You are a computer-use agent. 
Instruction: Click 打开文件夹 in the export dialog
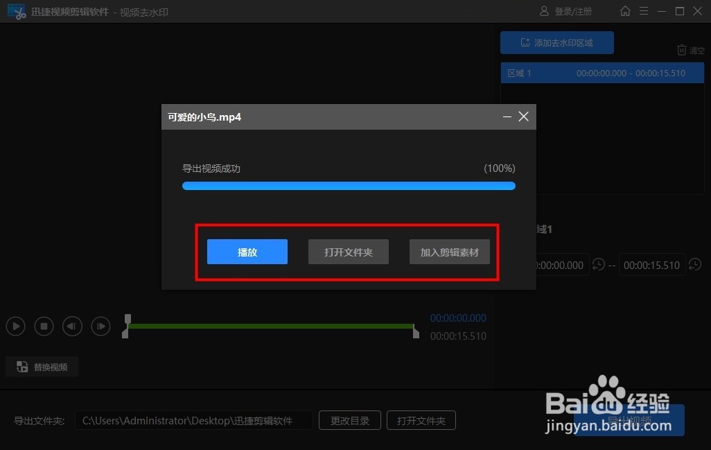pyautogui.click(x=349, y=252)
